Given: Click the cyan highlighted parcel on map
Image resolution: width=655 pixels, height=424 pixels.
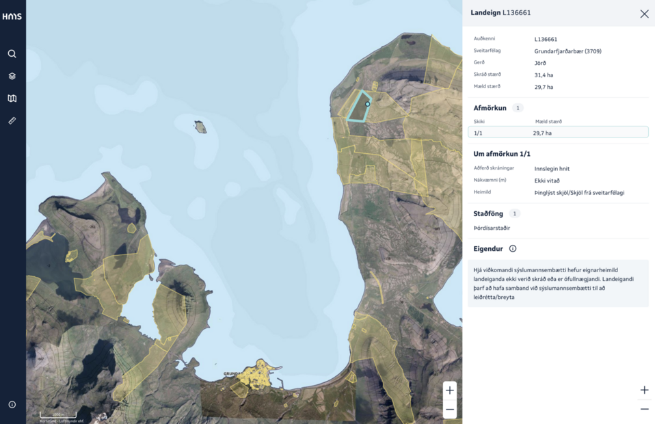Looking at the screenshot, I should click(358, 109).
